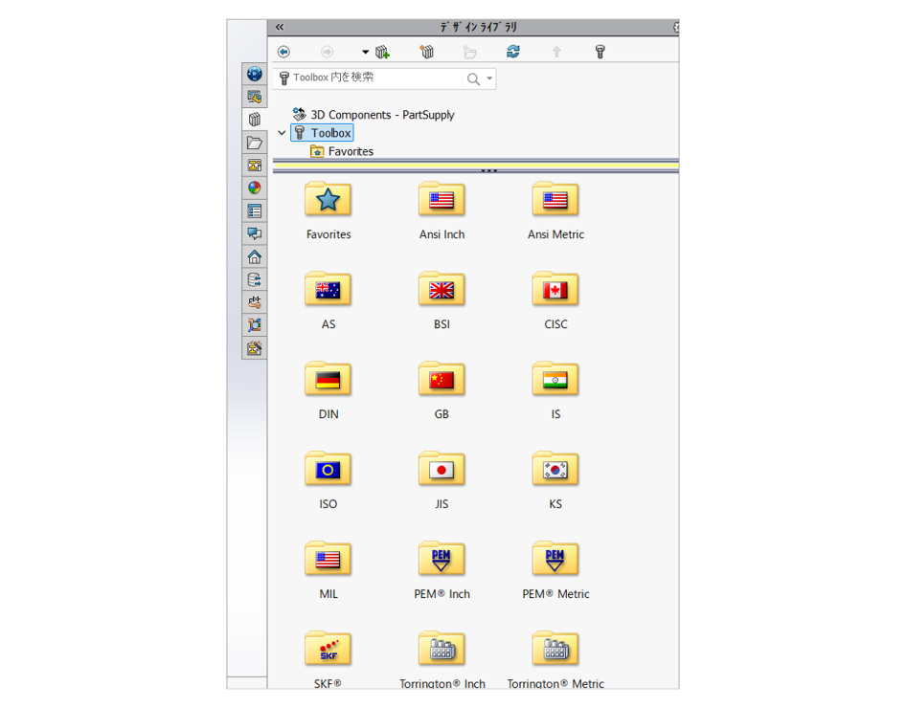Refresh the design library
The width and height of the screenshot is (906, 708).
click(513, 52)
